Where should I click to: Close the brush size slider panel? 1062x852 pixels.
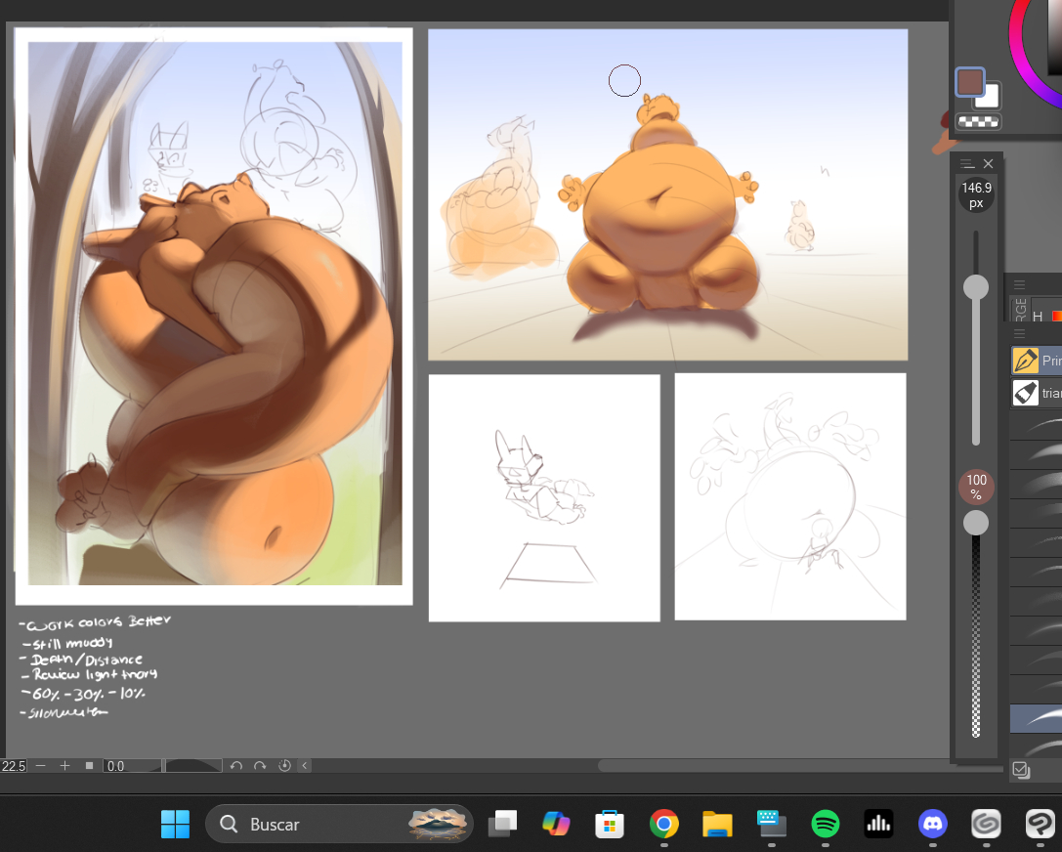click(988, 164)
